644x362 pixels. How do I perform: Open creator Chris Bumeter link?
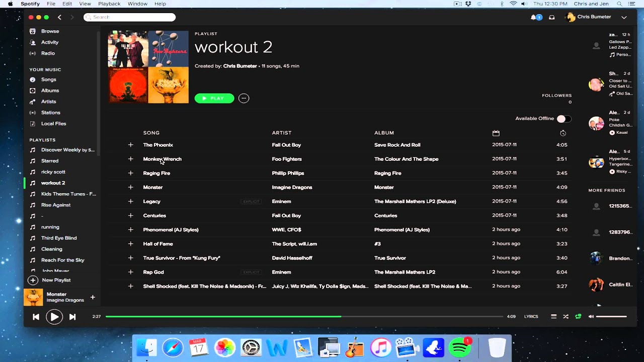(x=240, y=66)
